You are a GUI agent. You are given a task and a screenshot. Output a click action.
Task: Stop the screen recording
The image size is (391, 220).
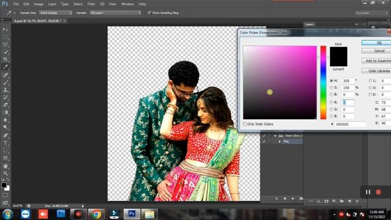(x=378, y=192)
